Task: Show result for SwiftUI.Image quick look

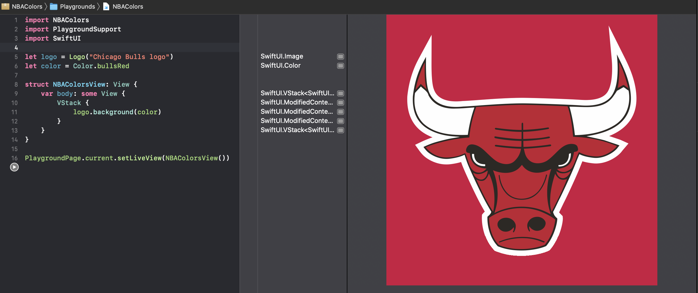Action: 340,56
